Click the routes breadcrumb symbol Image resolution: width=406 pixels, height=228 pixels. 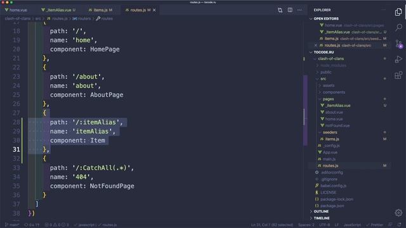click(104, 18)
